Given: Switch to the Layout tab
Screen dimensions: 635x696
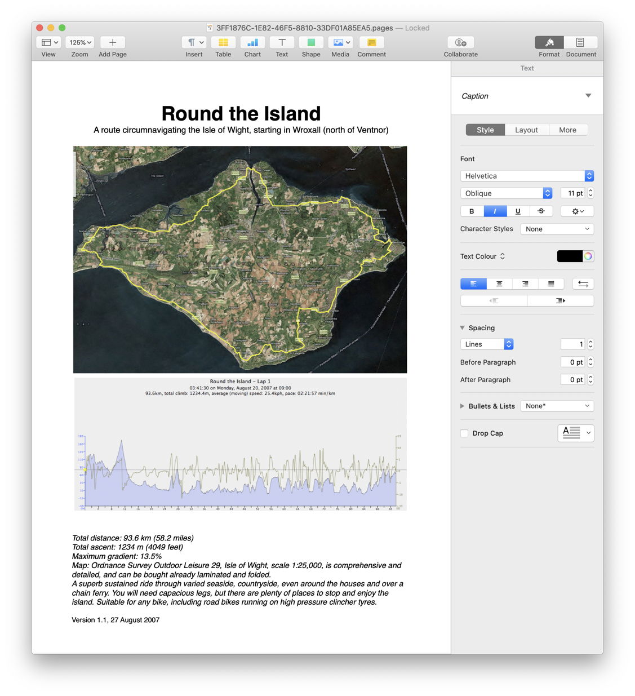Looking at the screenshot, I should pyautogui.click(x=526, y=130).
